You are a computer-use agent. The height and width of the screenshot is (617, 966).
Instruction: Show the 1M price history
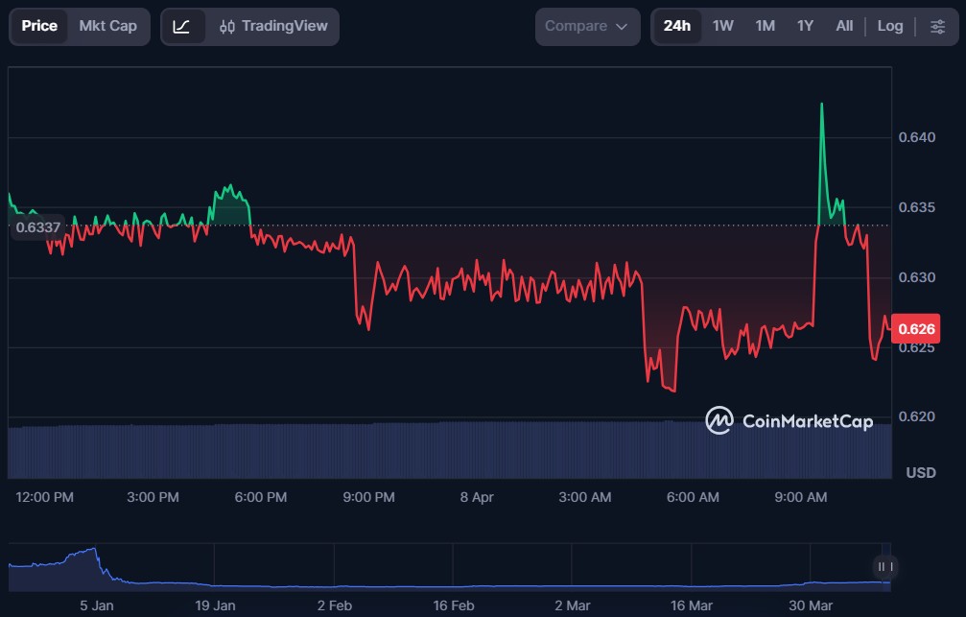pyautogui.click(x=765, y=27)
